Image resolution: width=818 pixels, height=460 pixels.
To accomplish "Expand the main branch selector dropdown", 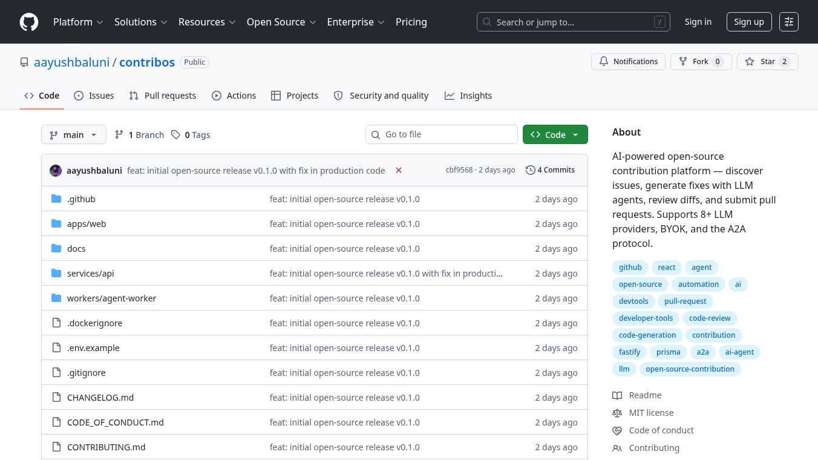I will point(74,135).
